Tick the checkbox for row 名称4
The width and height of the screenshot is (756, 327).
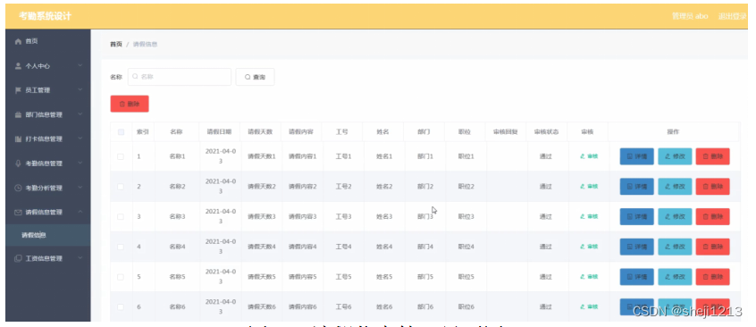(121, 247)
